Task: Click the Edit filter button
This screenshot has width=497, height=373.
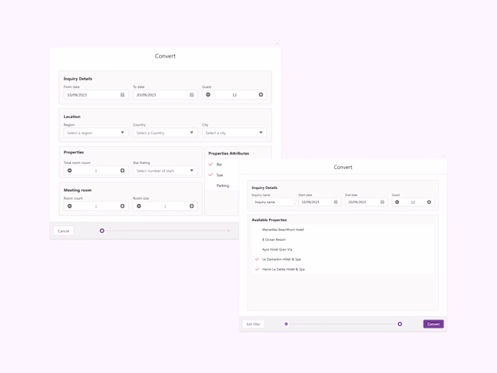Action: tap(253, 324)
